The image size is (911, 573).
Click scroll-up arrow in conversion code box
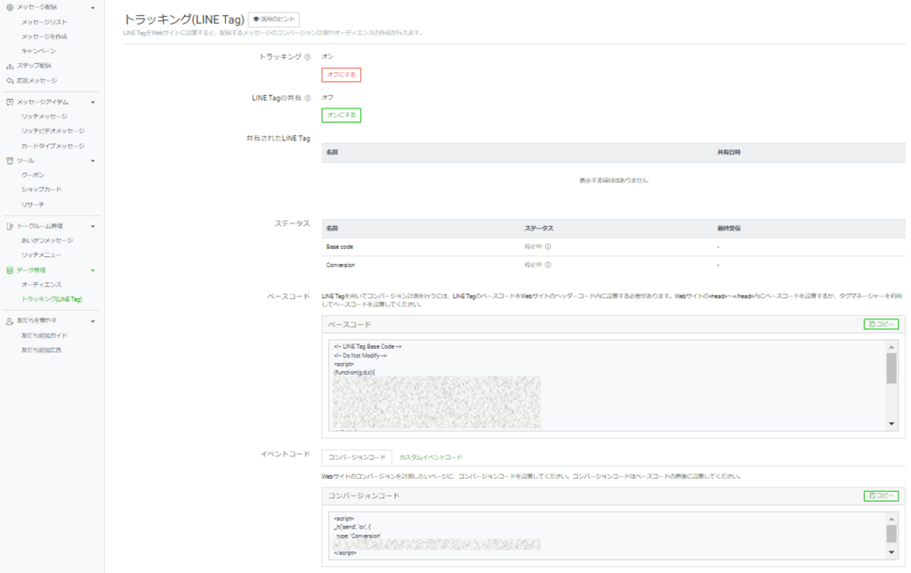point(891,519)
